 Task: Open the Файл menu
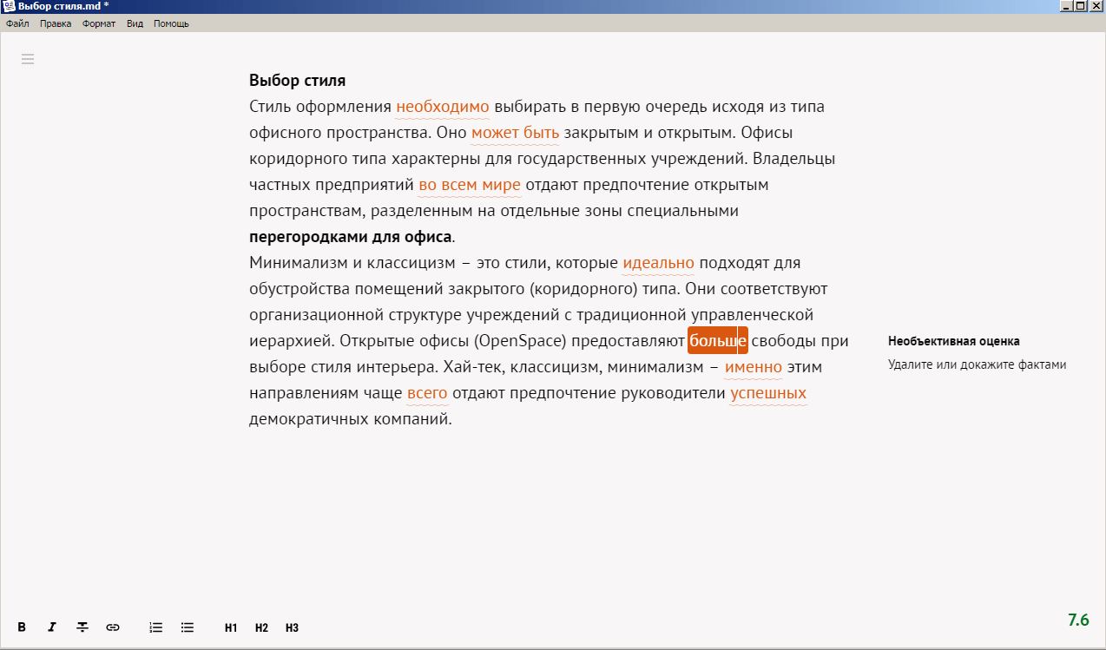(x=16, y=23)
